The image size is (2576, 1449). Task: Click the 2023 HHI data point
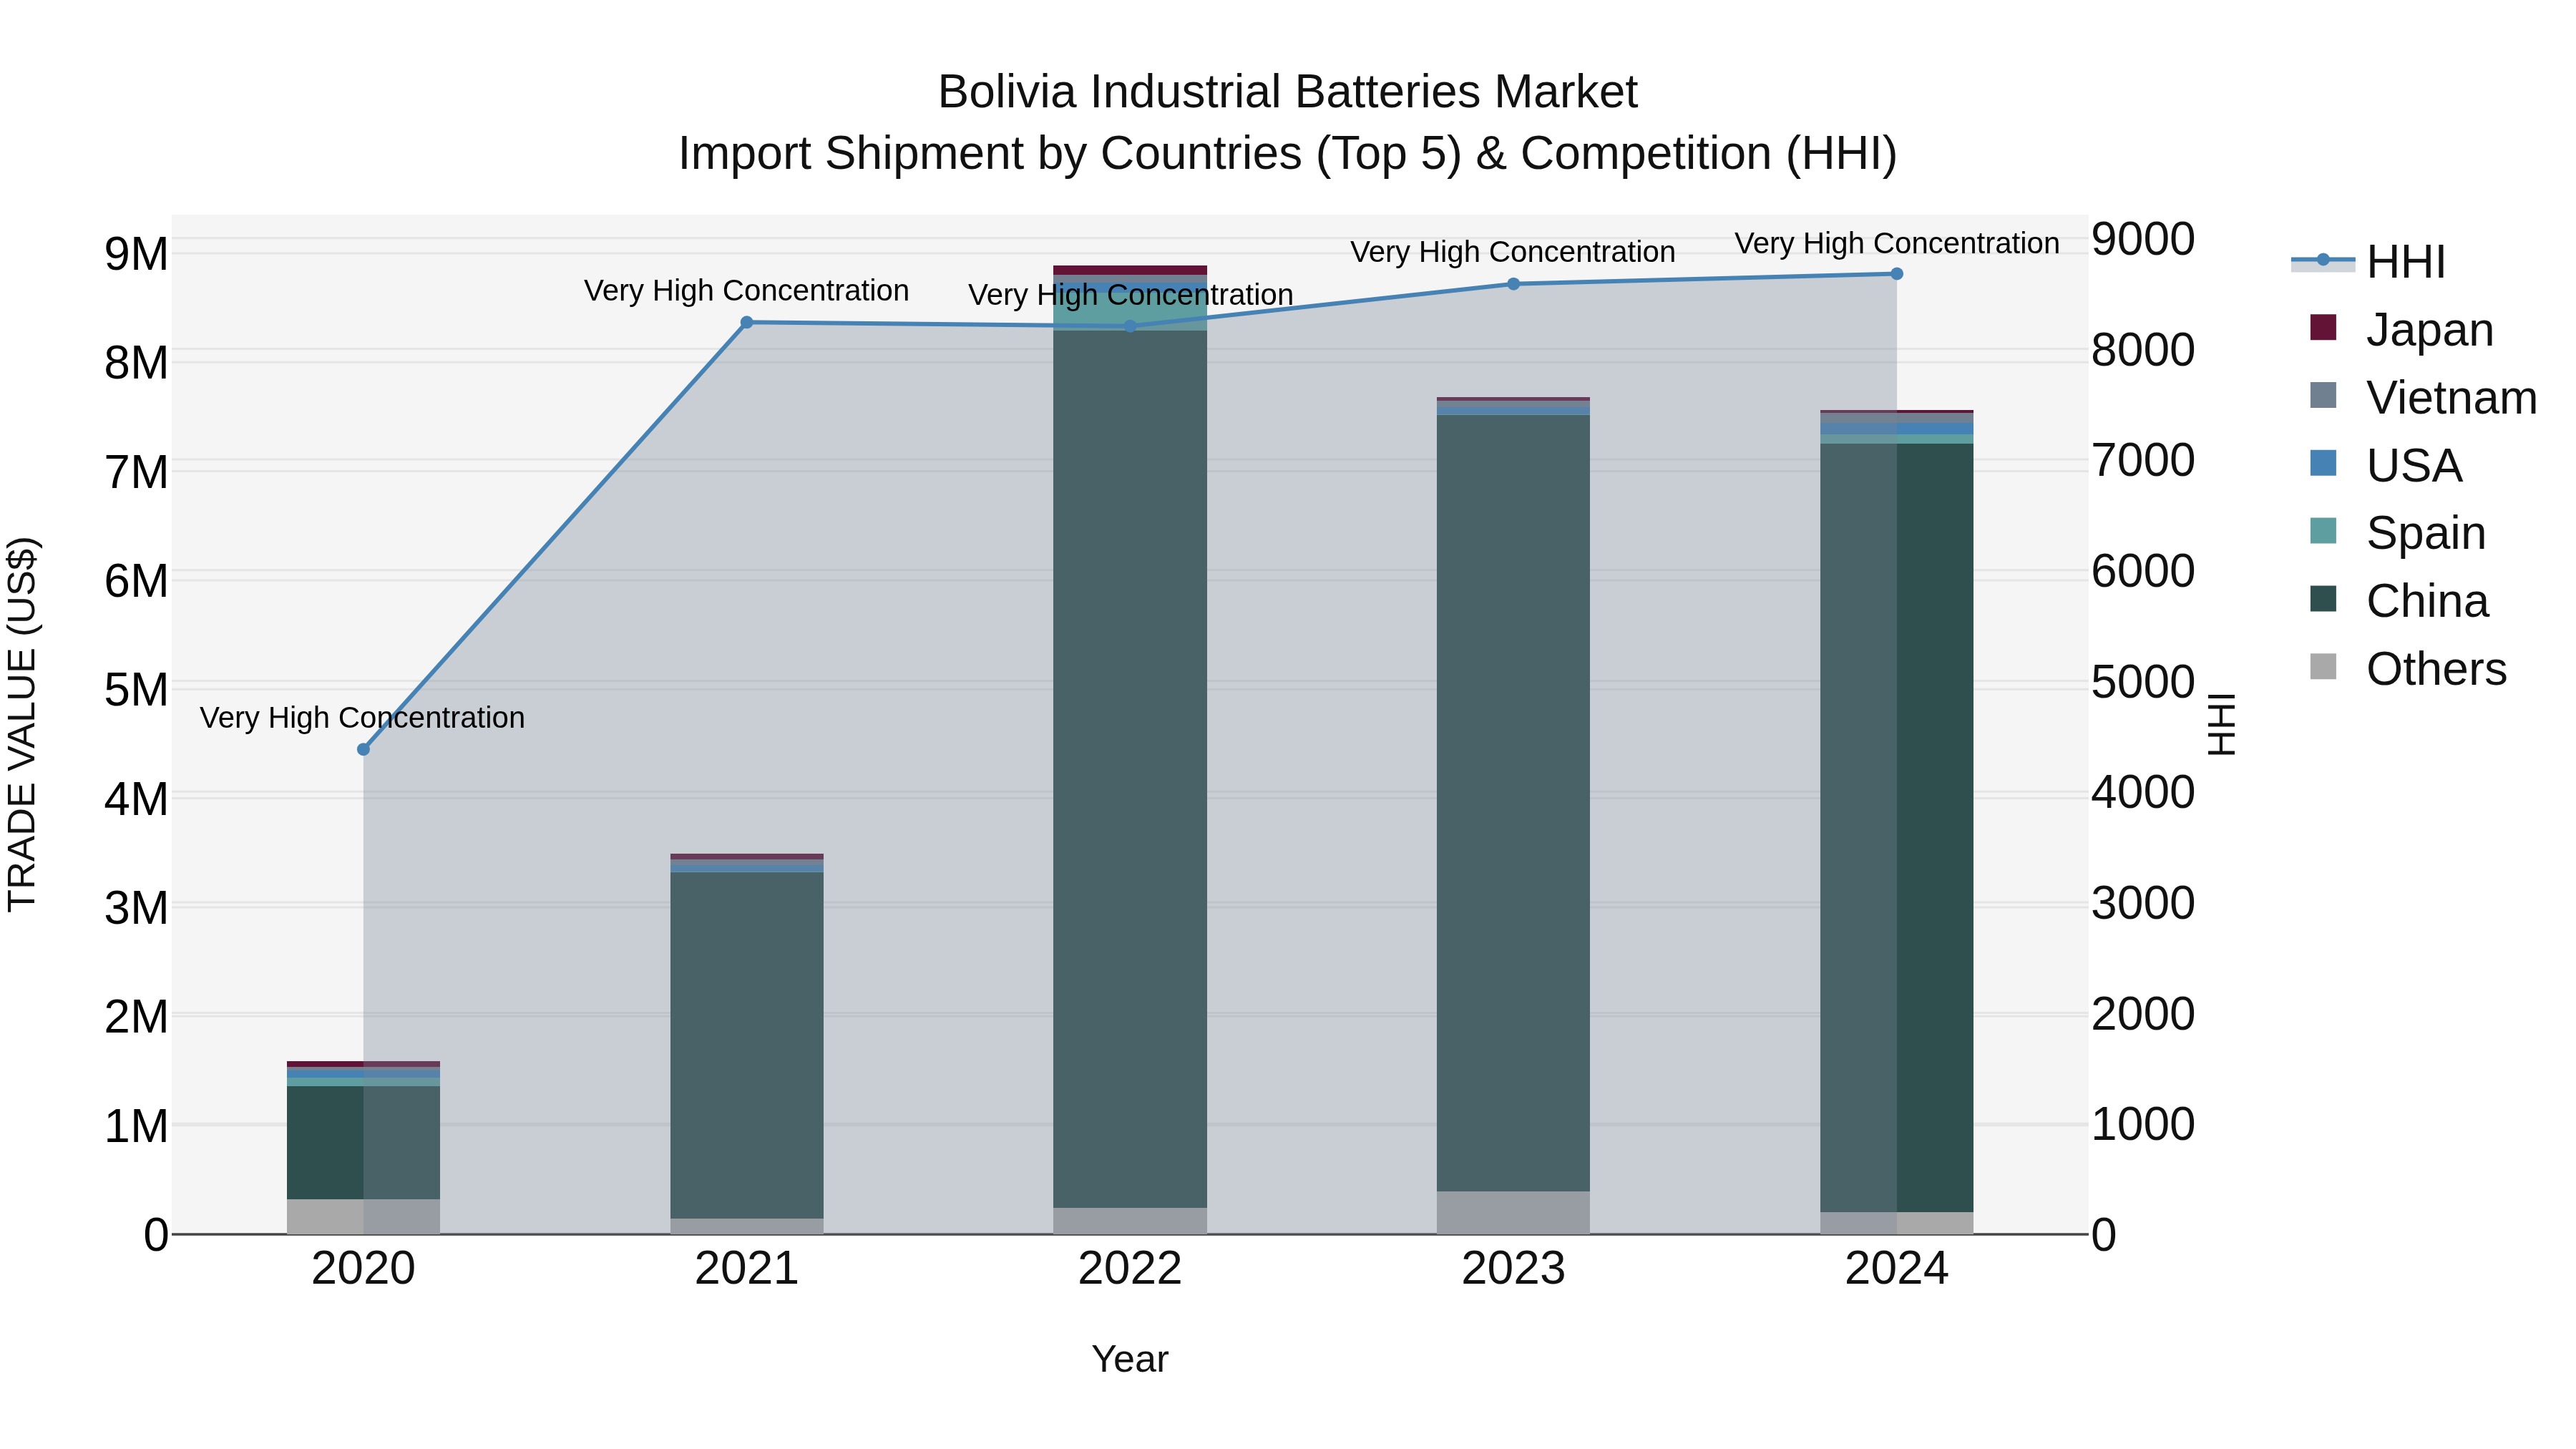click(1513, 284)
